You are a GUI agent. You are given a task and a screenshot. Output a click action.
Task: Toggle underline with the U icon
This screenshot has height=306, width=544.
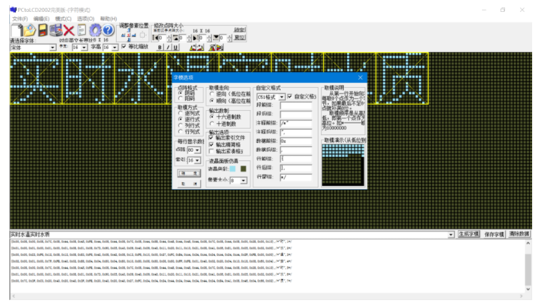pyautogui.click(x=176, y=47)
